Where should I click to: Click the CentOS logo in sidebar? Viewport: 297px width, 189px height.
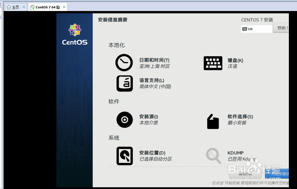tap(75, 34)
